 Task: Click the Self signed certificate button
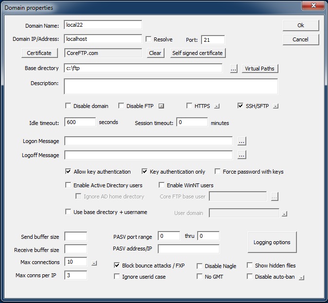pyautogui.click(x=198, y=53)
